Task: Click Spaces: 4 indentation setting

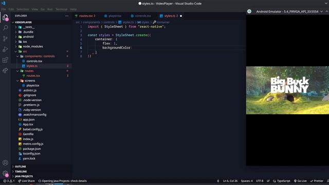Action: [x=247, y=181]
